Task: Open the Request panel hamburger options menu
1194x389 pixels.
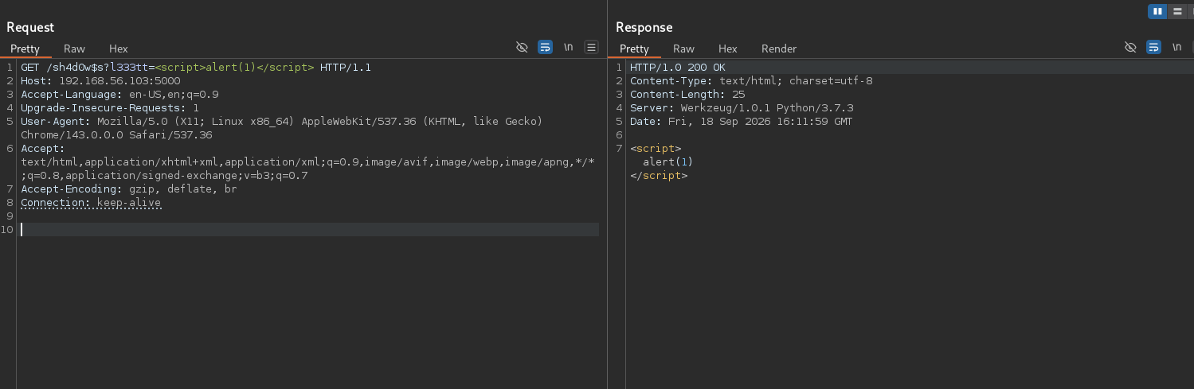Action: tap(592, 48)
